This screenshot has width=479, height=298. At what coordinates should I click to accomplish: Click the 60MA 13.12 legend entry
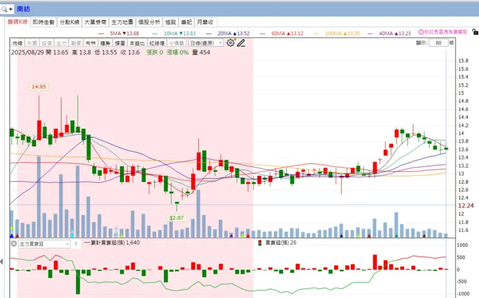pos(282,33)
